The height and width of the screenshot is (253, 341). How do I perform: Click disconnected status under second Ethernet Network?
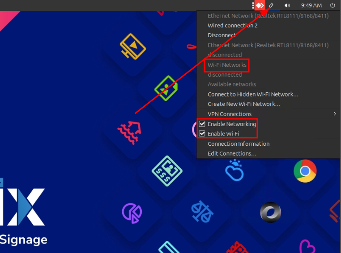pyautogui.click(x=225, y=55)
